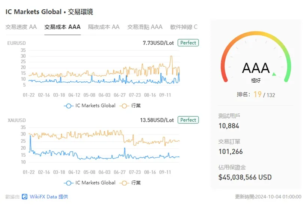Click the ranking number 19
This screenshot has height=205, width=306.
pyautogui.click(x=258, y=94)
